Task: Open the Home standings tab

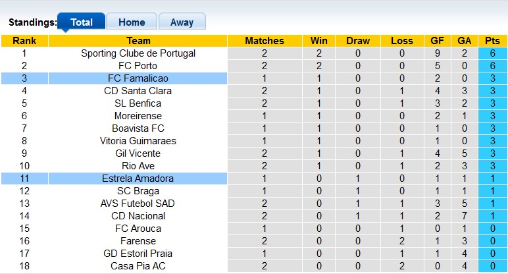Action: [x=132, y=22]
